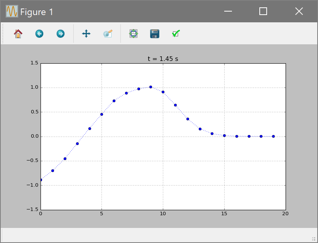
Task: Activate the Pan axes tool
Action: (x=86, y=34)
